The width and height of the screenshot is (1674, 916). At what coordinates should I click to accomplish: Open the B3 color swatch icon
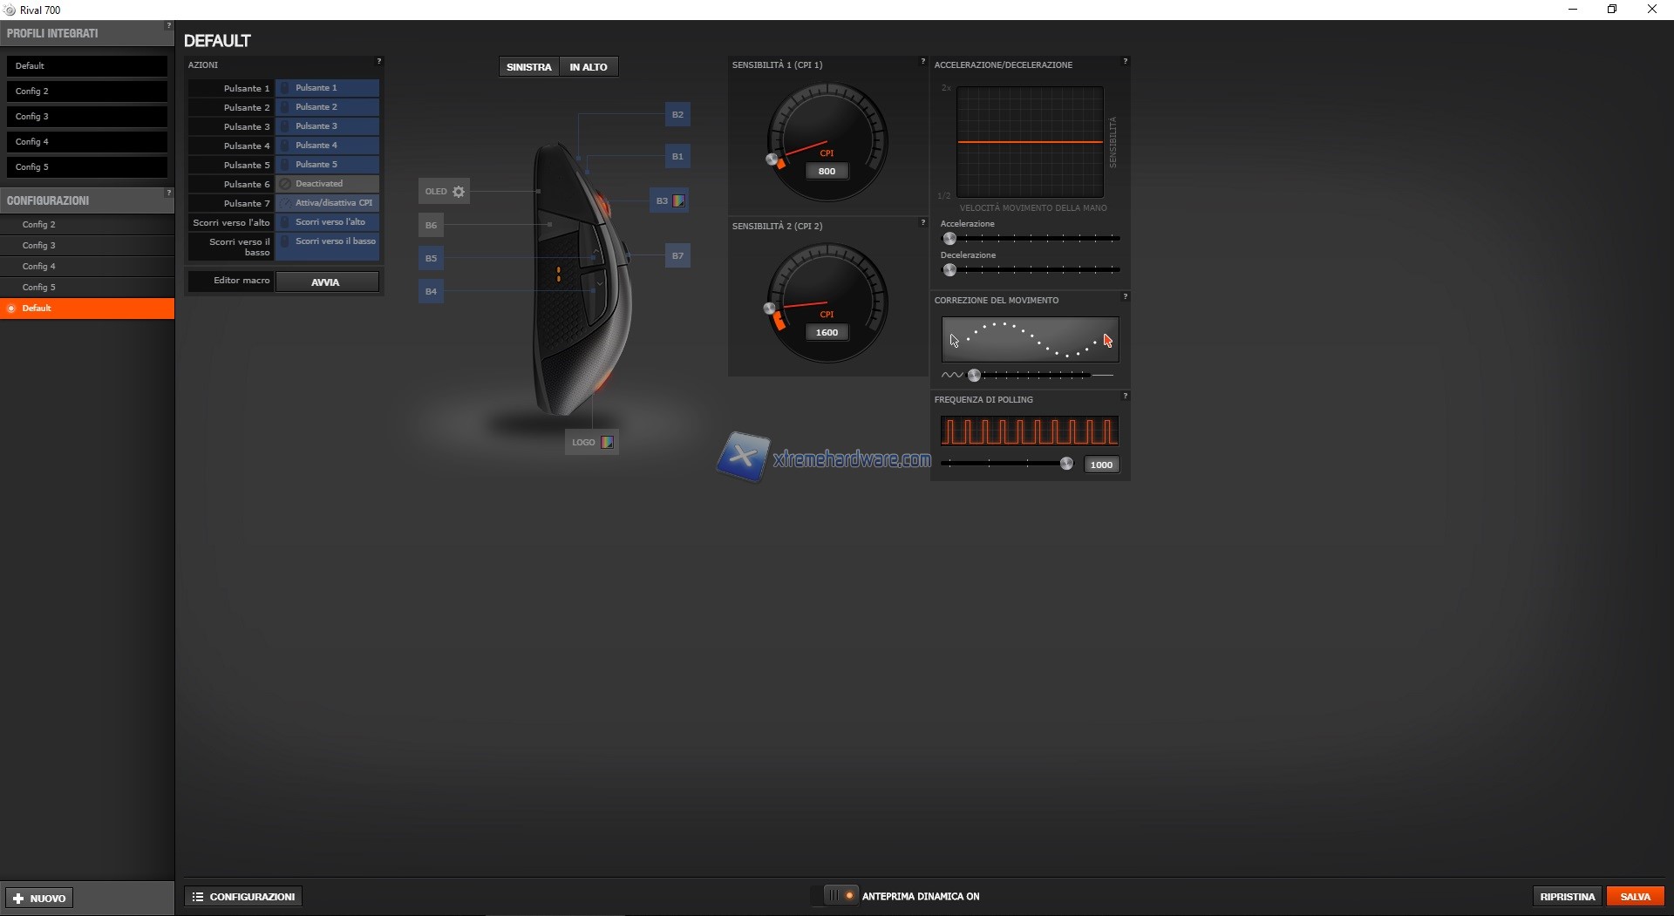click(678, 201)
